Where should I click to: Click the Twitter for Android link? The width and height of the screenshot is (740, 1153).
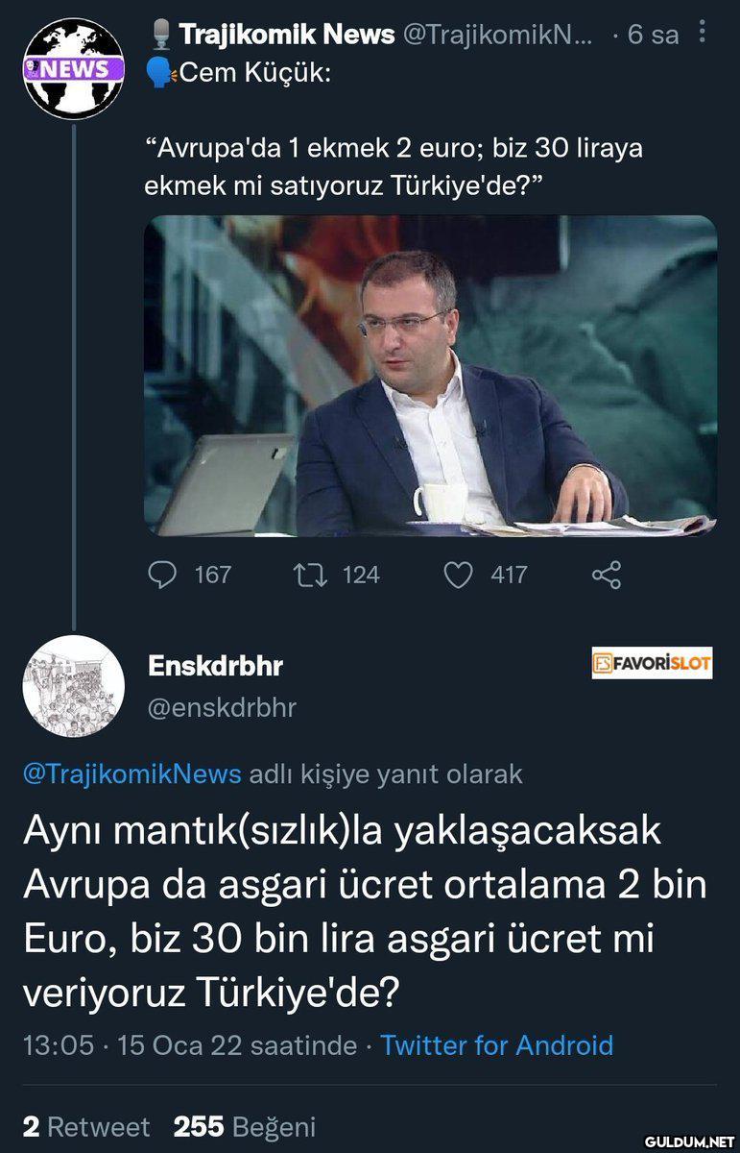pos(496,1044)
